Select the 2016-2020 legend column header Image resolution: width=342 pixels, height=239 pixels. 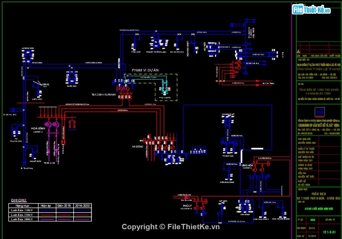(83, 205)
